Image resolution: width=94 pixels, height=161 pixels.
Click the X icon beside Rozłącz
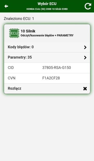85,89
